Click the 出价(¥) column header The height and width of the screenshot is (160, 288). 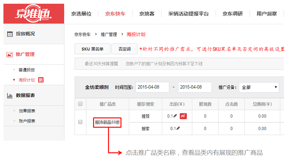[177, 104]
